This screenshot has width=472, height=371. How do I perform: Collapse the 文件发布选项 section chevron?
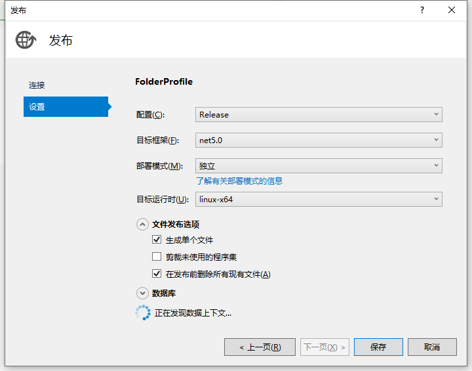[x=142, y=224]
